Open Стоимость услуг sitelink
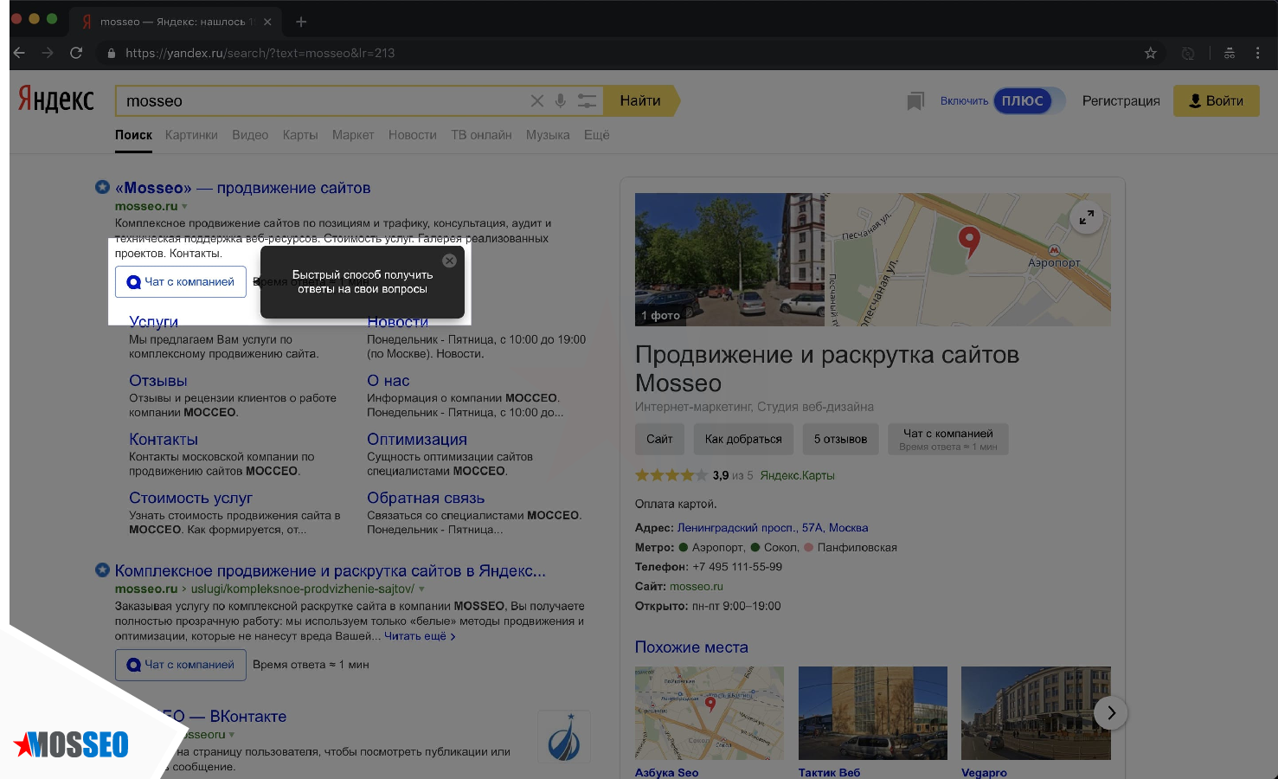Screen dimensions: 1278x779 coord(190,499)
